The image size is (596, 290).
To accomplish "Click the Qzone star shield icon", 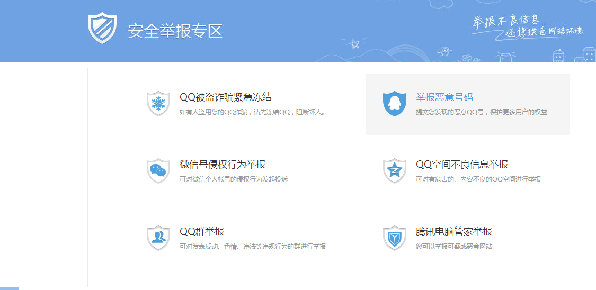I will (x=395, y=171).
